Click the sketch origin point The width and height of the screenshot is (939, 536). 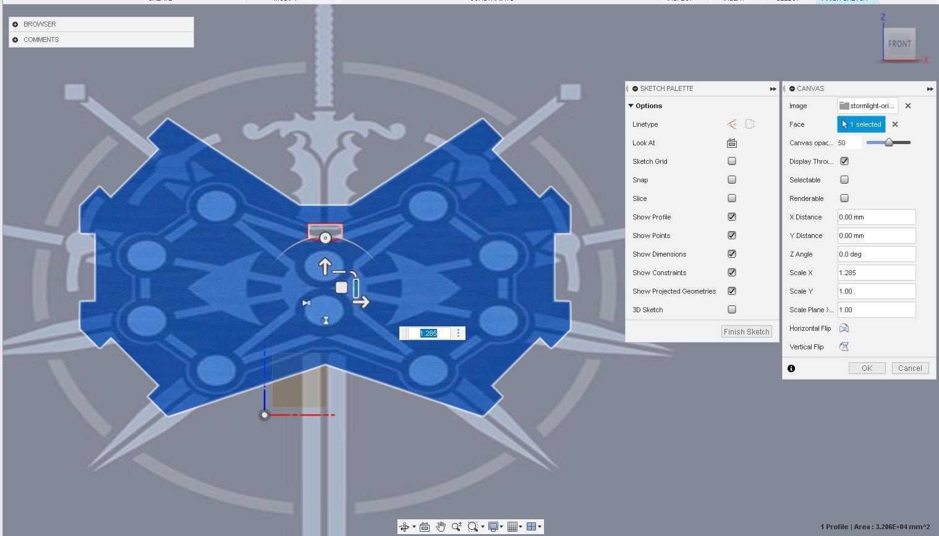tap(265, 415)
